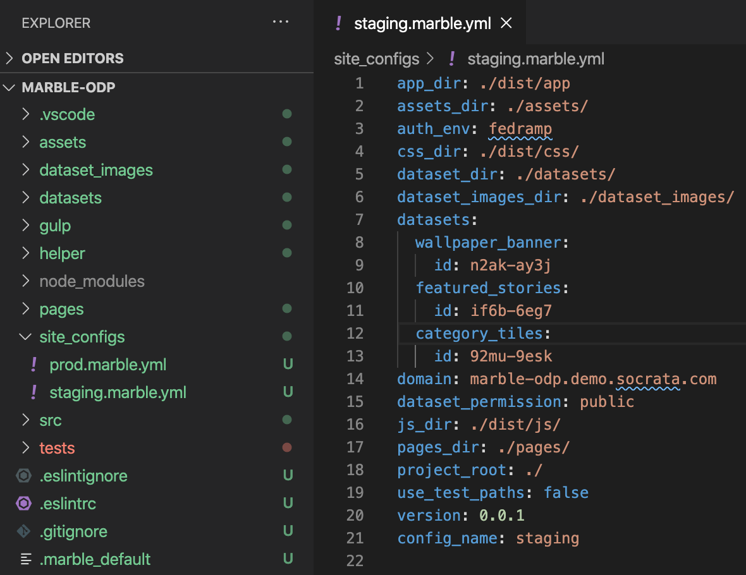The height and width of the screenshot is (575, 746).
Task: Click the featured_stories key
Action: point(489,287)
